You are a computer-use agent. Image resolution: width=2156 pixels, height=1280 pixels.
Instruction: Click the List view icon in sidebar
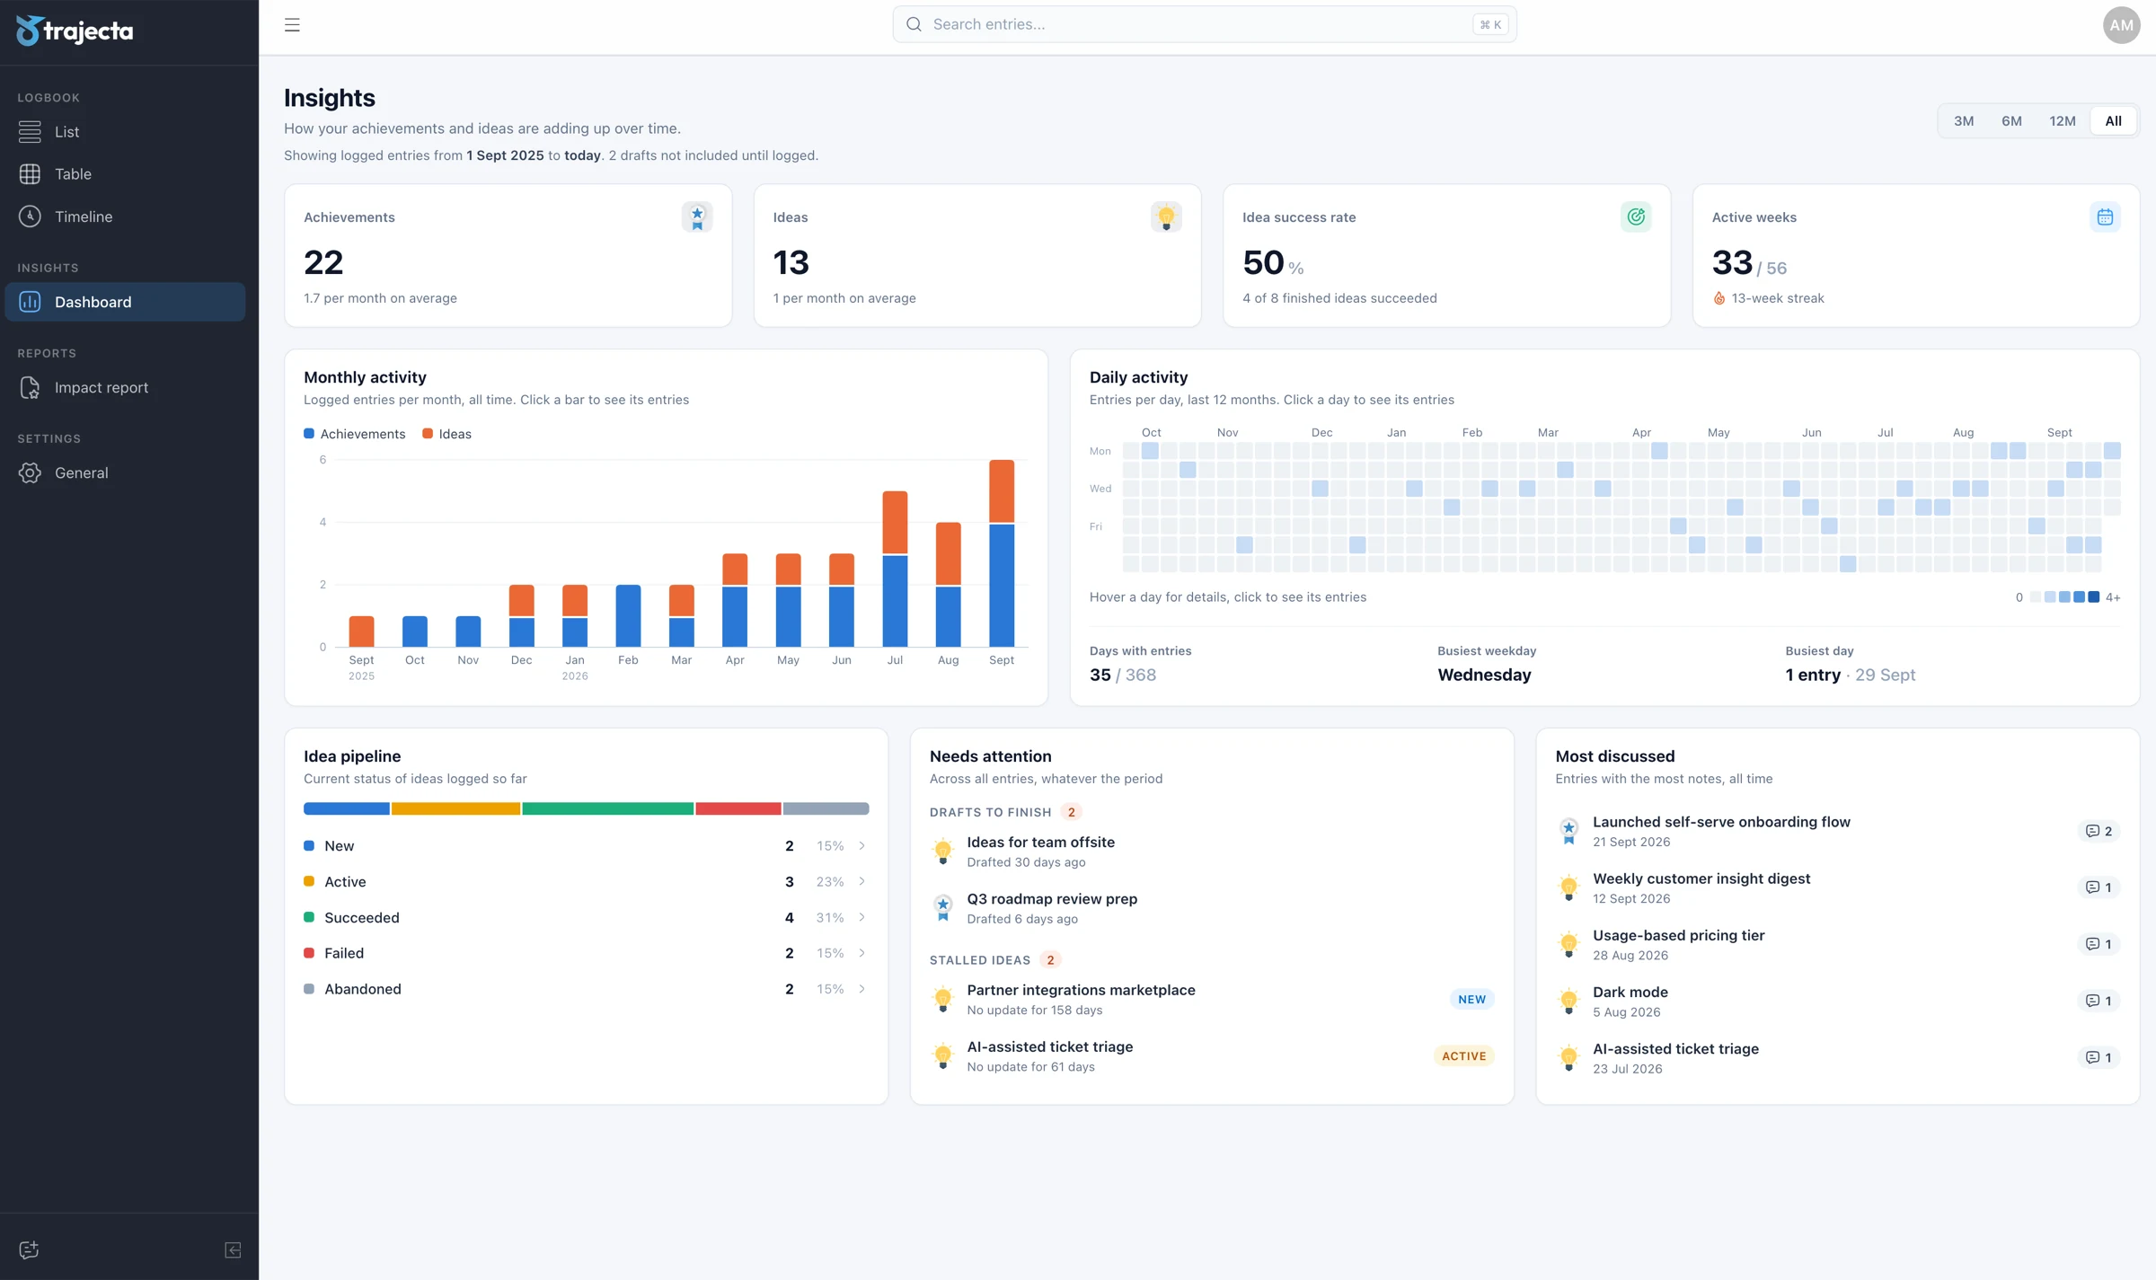pos(30,131)
